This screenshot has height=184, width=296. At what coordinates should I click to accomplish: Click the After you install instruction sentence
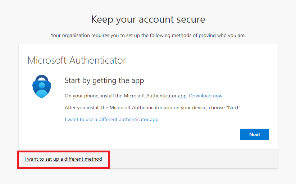coord(153,107)
